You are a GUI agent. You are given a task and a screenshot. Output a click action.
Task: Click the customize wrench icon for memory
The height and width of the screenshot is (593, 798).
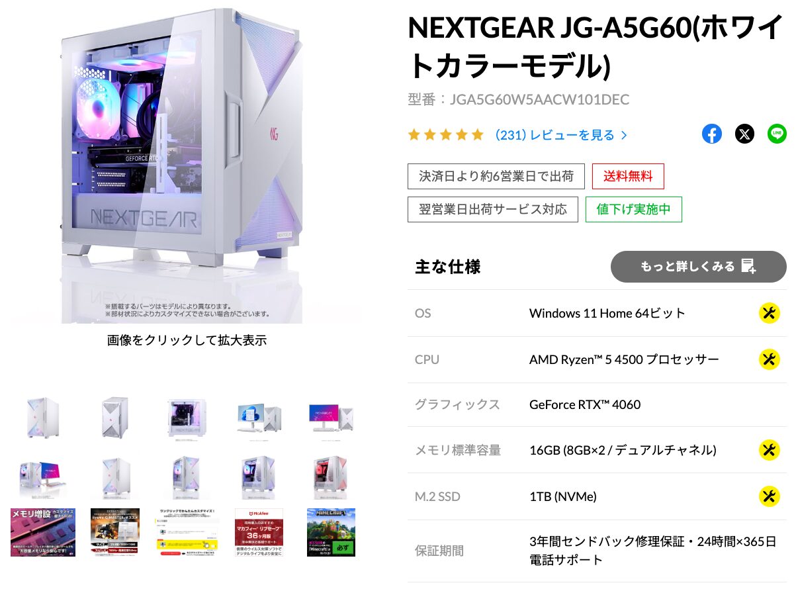click(769, 450)
